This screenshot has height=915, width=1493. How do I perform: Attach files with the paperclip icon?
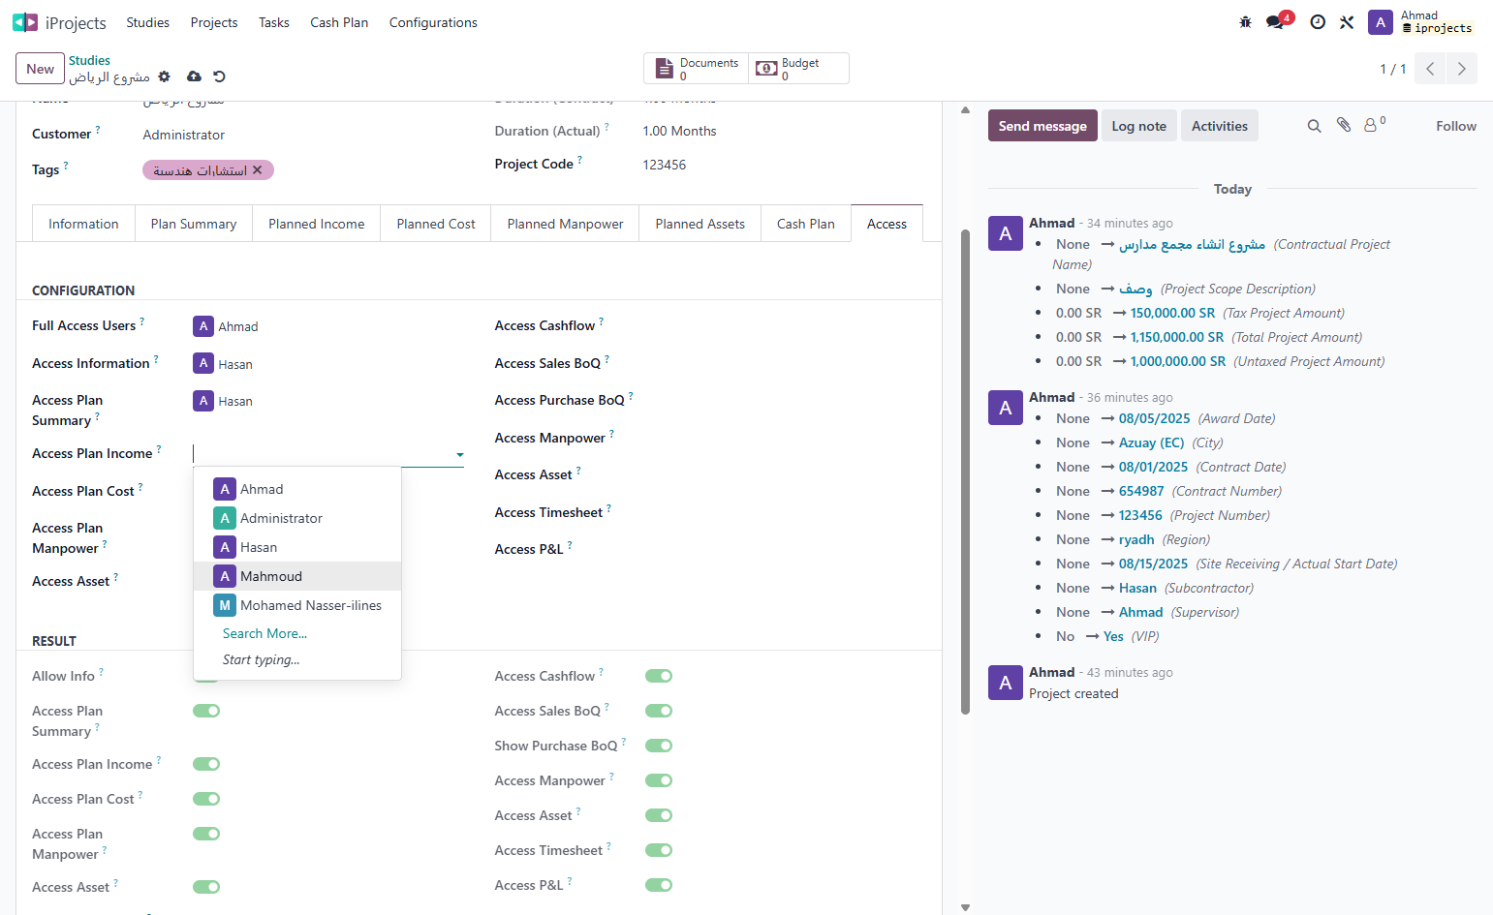tap(1344, 125)
